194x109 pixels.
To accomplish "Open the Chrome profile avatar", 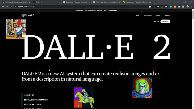I will point(187,7).
